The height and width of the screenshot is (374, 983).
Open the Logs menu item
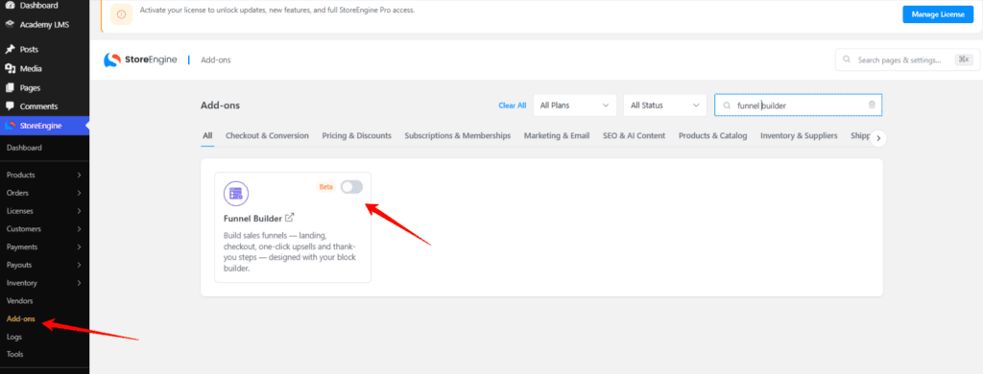[14, 337]
